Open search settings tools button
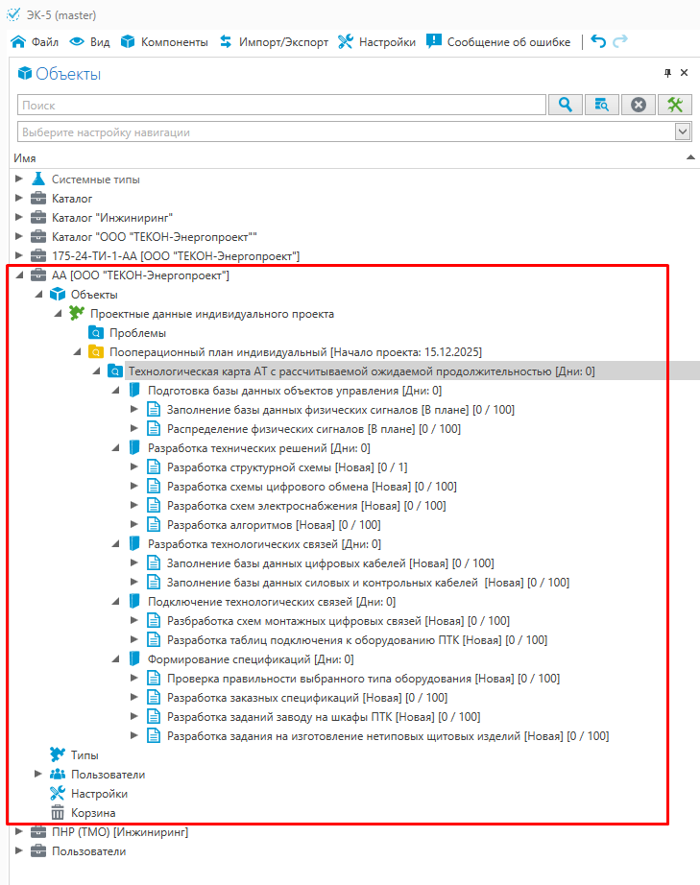 coord(675,106)
